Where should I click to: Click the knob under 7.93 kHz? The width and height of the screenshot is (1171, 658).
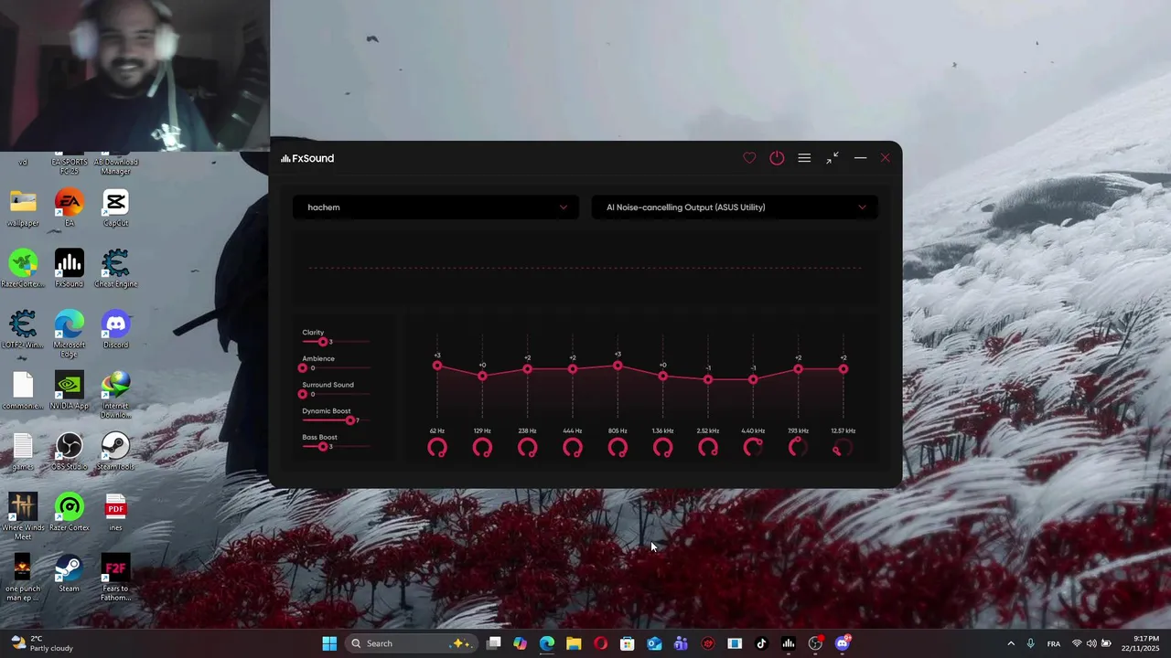point(798,448)
